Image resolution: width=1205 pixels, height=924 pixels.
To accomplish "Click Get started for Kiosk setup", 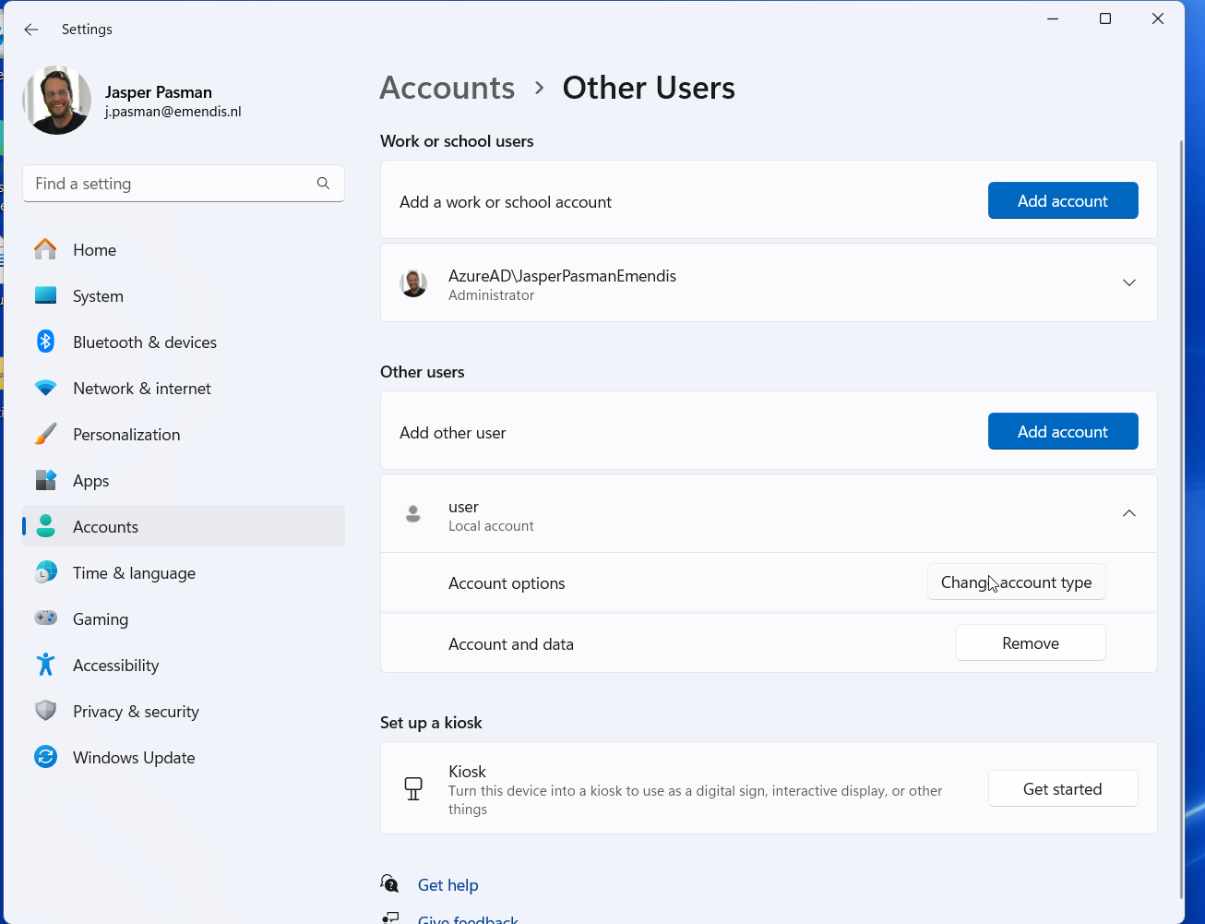I will (x=1062, y=789).
